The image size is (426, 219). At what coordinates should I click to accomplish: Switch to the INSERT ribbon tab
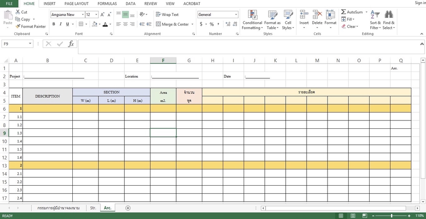pos(49,4)
